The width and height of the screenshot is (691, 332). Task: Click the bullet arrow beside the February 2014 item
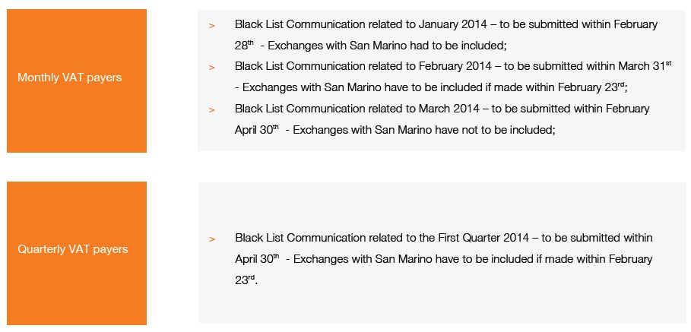pyautogui.click(x=211, y=67)
